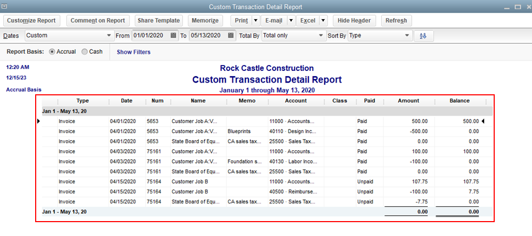Click the Type column header
Screen dimensions: 532x236
tap(83, 101)
